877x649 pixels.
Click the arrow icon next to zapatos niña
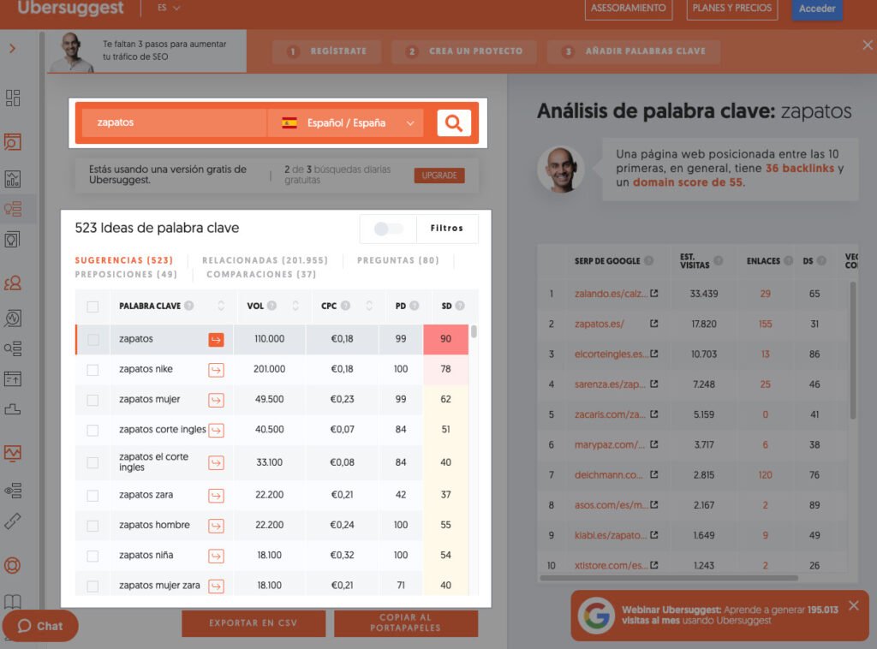click(216, 556)
